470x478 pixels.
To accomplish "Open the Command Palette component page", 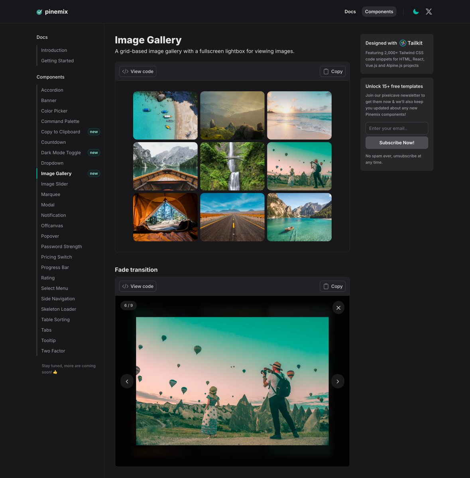I will [x=60, y=121].
